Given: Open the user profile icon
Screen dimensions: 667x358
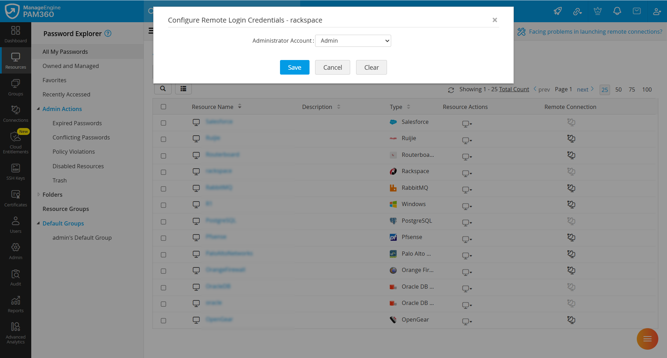Looking at the screenshot, I should [x=657, y=11].
